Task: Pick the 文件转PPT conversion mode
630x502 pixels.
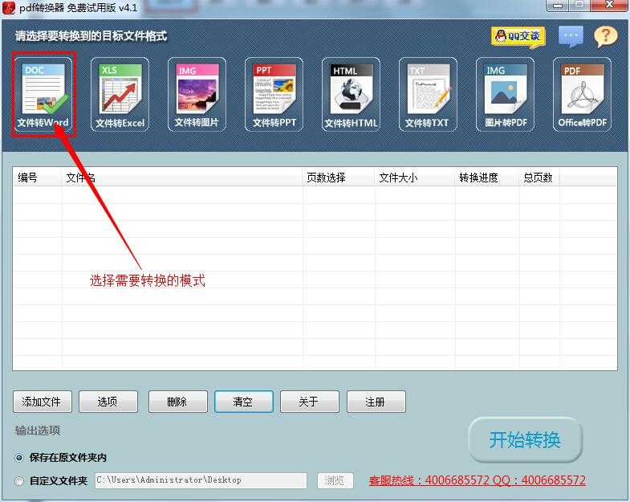Action: 274,94
